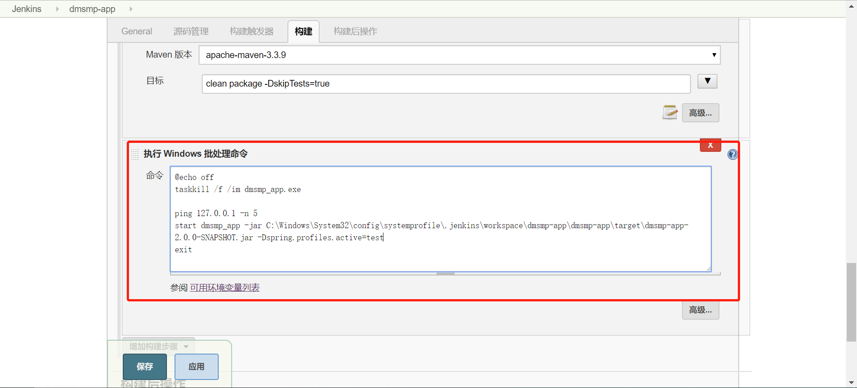This screenshot has width=857, height=388.
Task: Open the 增加构建步骤 dropdown
Action: (x=158, y=346)
